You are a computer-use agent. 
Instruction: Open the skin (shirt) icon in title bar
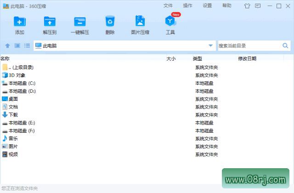(247, 6)
